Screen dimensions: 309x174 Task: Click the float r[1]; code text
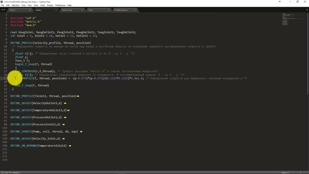pyautogui.click(x=24, y=54)
